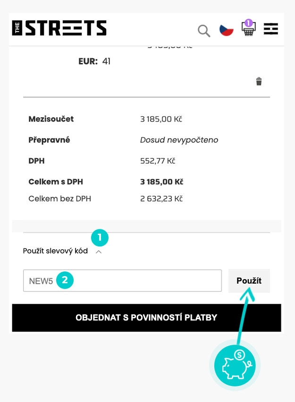Click teal step marker number 1
The image size is (295, 402).
coord(100,238)
